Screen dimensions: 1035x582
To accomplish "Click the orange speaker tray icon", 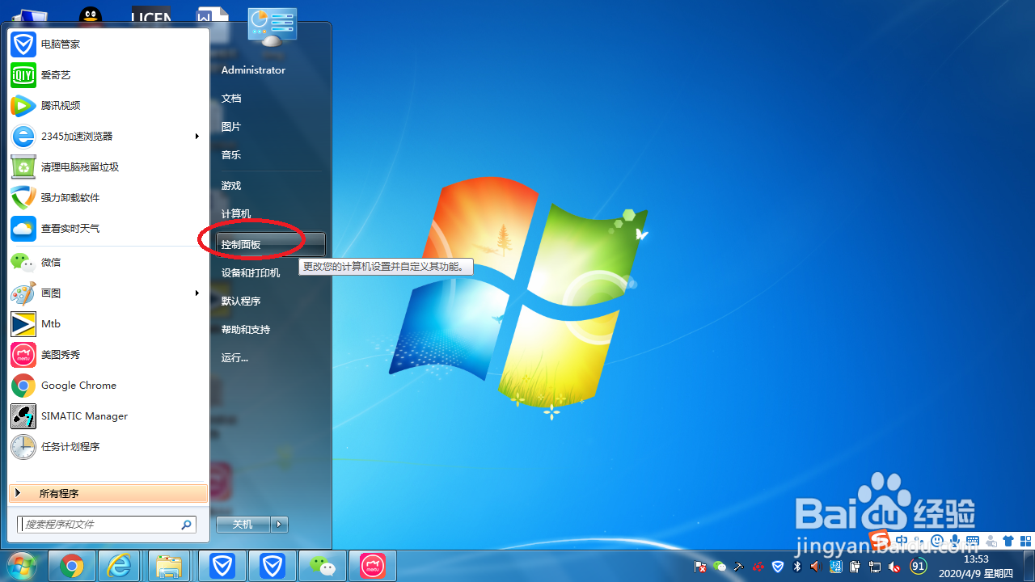I will click(816, 567).
